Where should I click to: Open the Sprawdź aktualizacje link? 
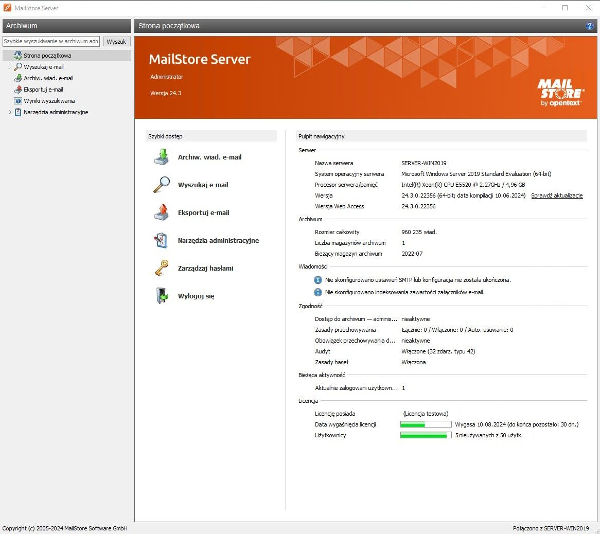coord(557,195)
